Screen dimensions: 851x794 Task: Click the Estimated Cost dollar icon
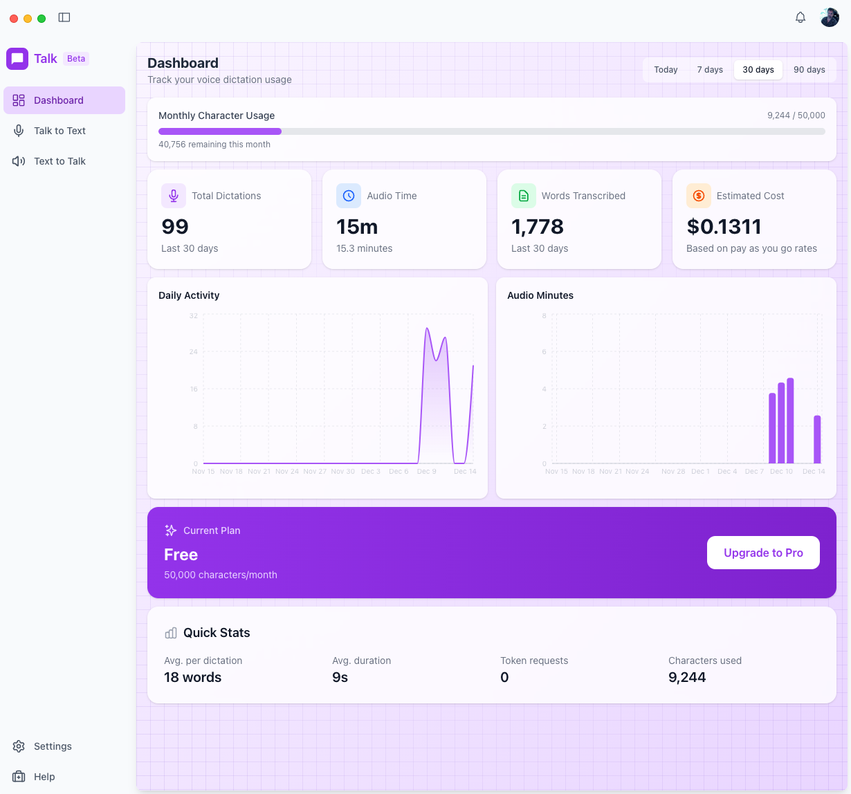[699, 196]
